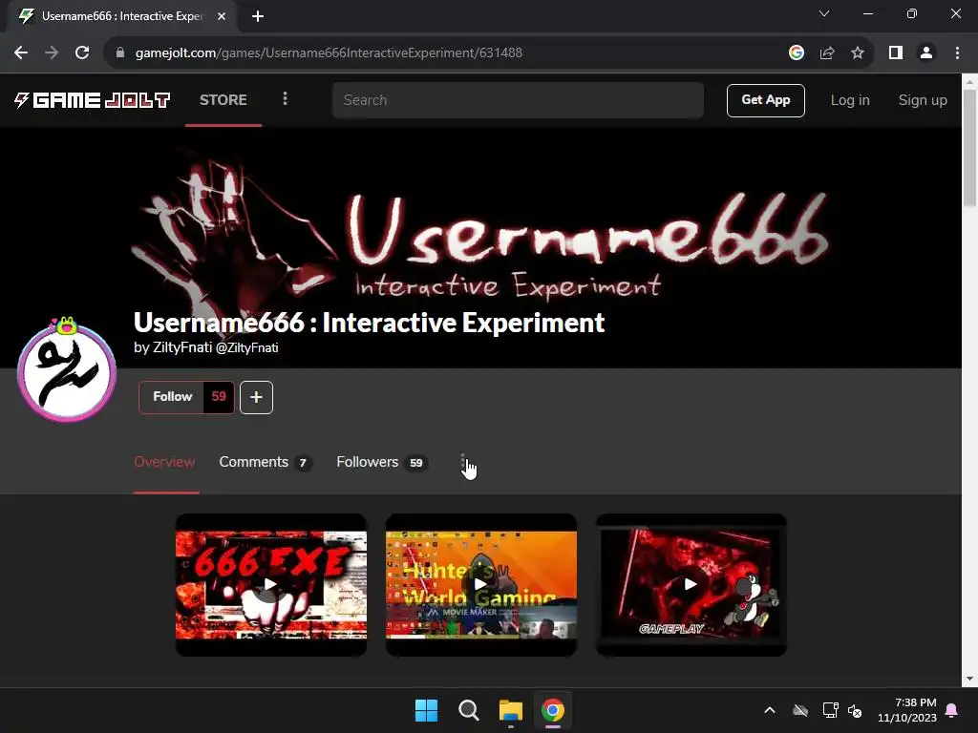Click the lock icon beside the URL
Screen dimensions: 978x733
tap(120, 53)
